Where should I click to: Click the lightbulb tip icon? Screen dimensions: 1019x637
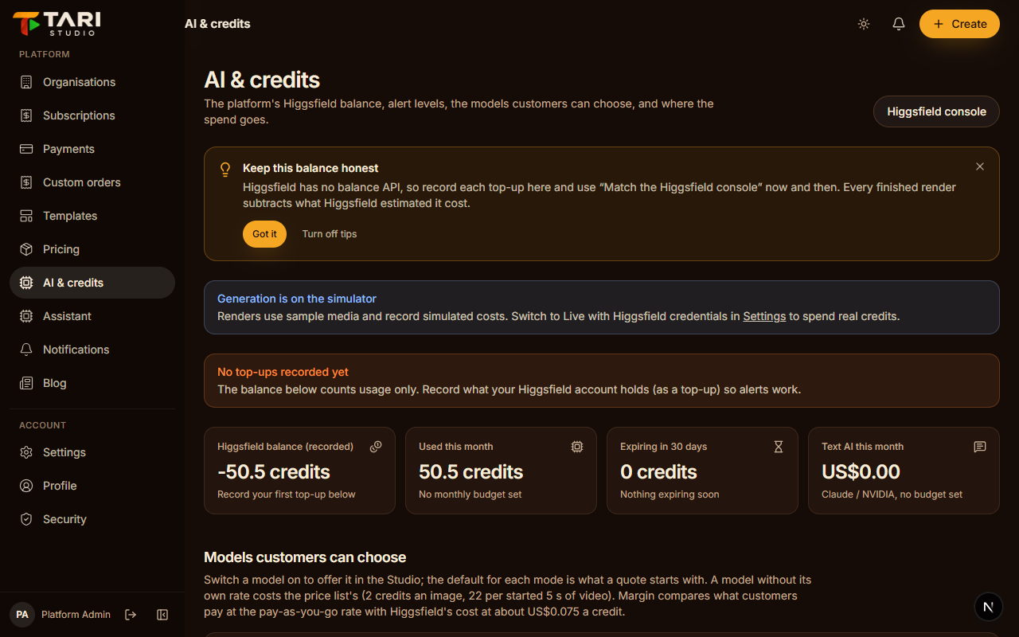click(225, 170)
